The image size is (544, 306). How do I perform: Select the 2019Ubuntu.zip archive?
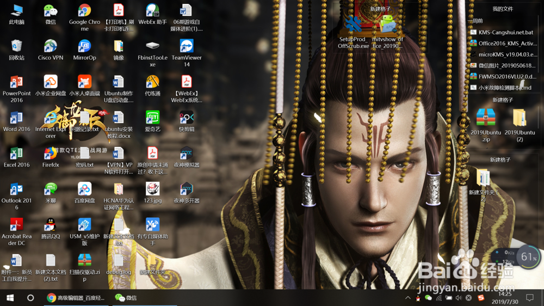click(x=486, y=125)
